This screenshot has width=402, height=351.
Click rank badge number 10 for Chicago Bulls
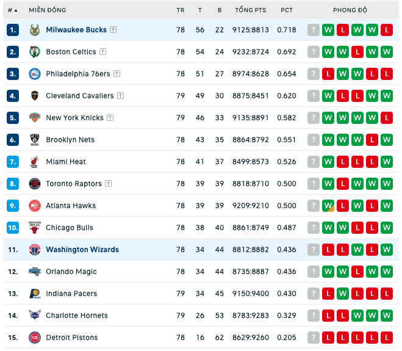tap(13, 228)
